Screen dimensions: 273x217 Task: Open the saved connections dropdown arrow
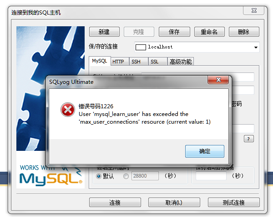[256, 47]
